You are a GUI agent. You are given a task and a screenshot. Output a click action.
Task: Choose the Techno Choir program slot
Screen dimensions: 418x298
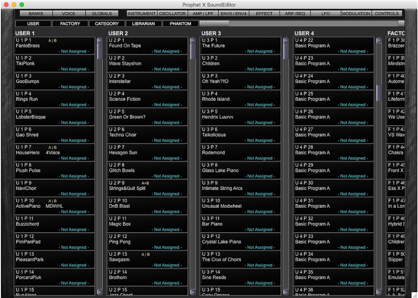[123, 135]
